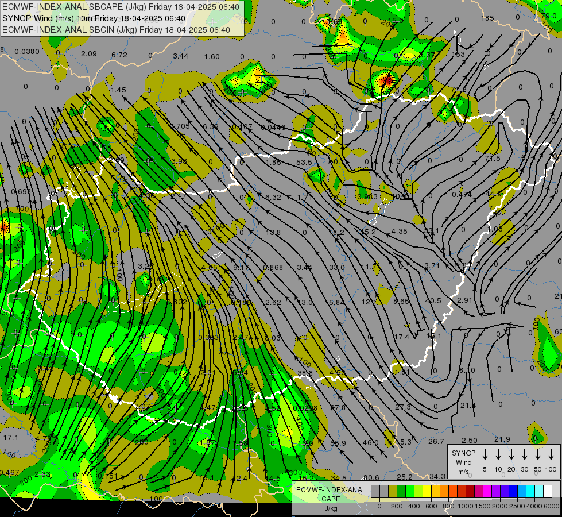Click the 21.4 value on the map
Screen dimensions: 562x517
468,406
